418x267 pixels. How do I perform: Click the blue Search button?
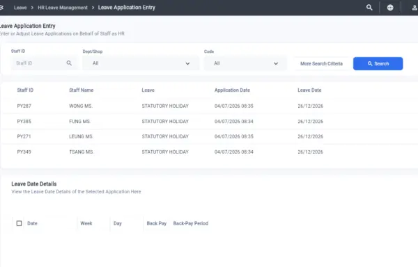378,63
